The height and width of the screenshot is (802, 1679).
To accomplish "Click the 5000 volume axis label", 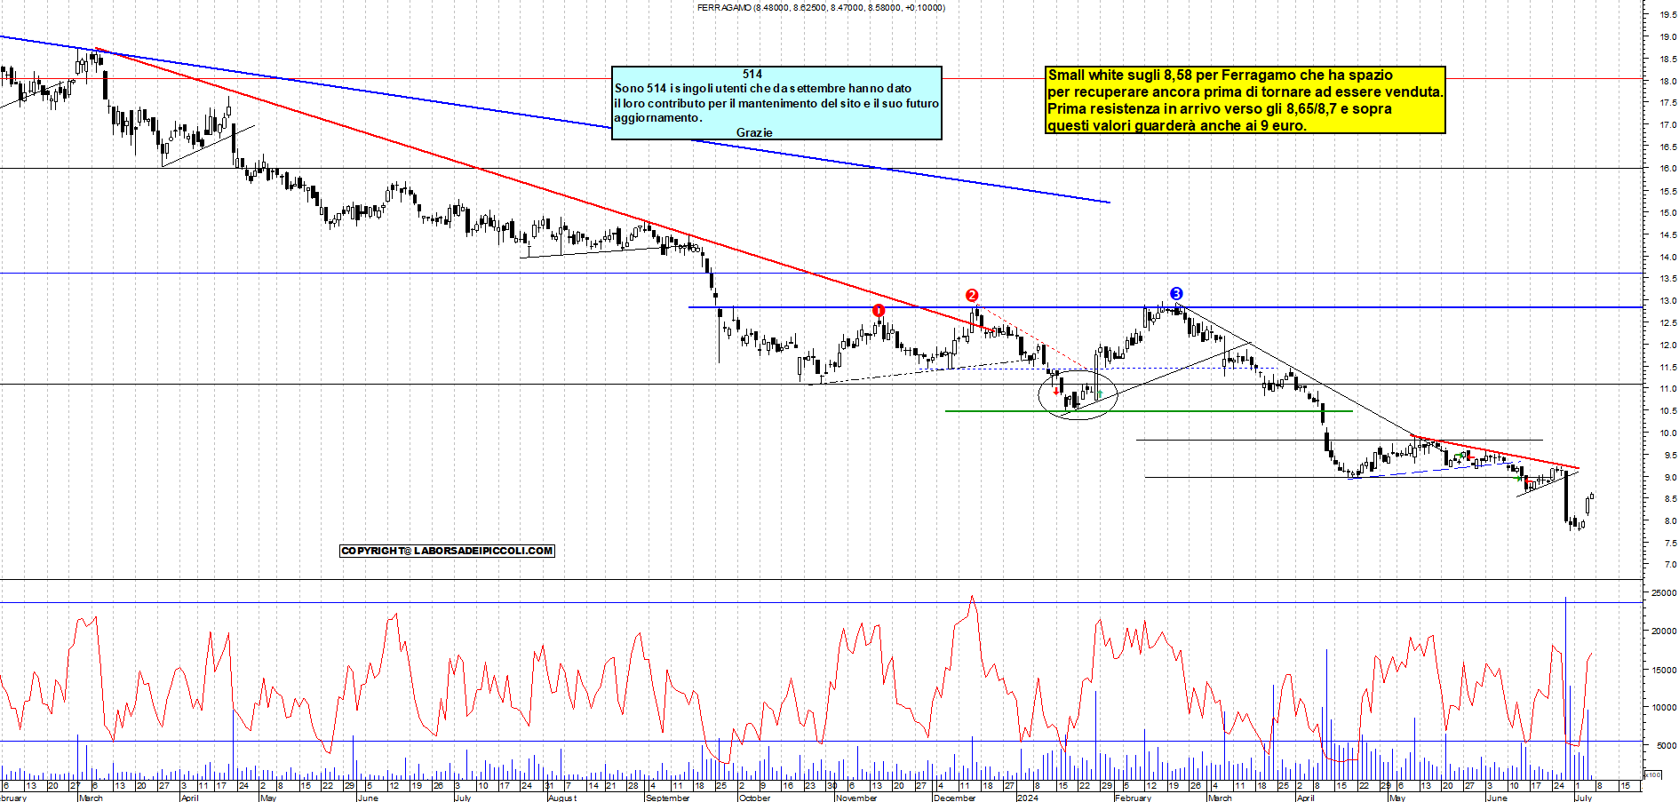I will point(1667,746).
